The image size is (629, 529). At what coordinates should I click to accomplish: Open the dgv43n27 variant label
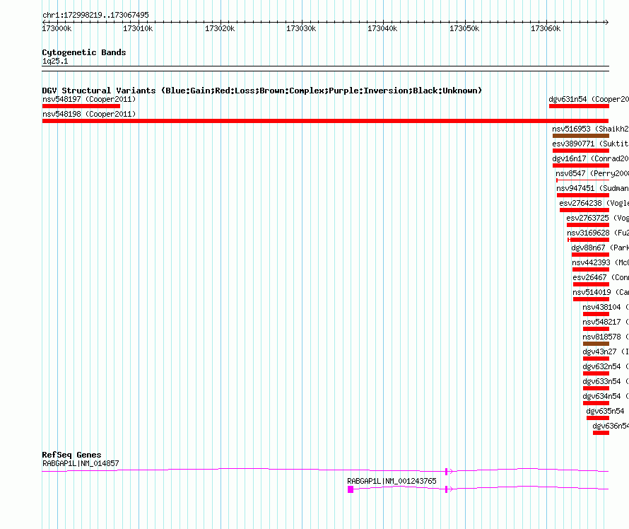606,351
